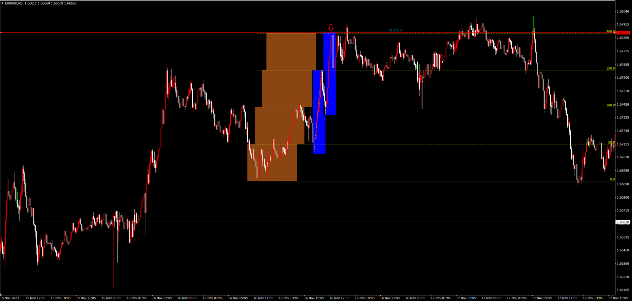Select the red down arrow marker
The width and height of the screenshot is (632, 301).
[331, 28]
